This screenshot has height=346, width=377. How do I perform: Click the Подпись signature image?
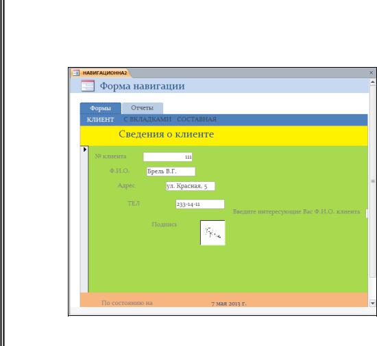212,232
